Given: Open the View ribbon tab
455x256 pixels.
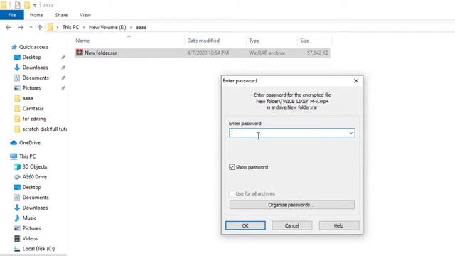Looking at the screenshot, I should [x=85, y=15].
